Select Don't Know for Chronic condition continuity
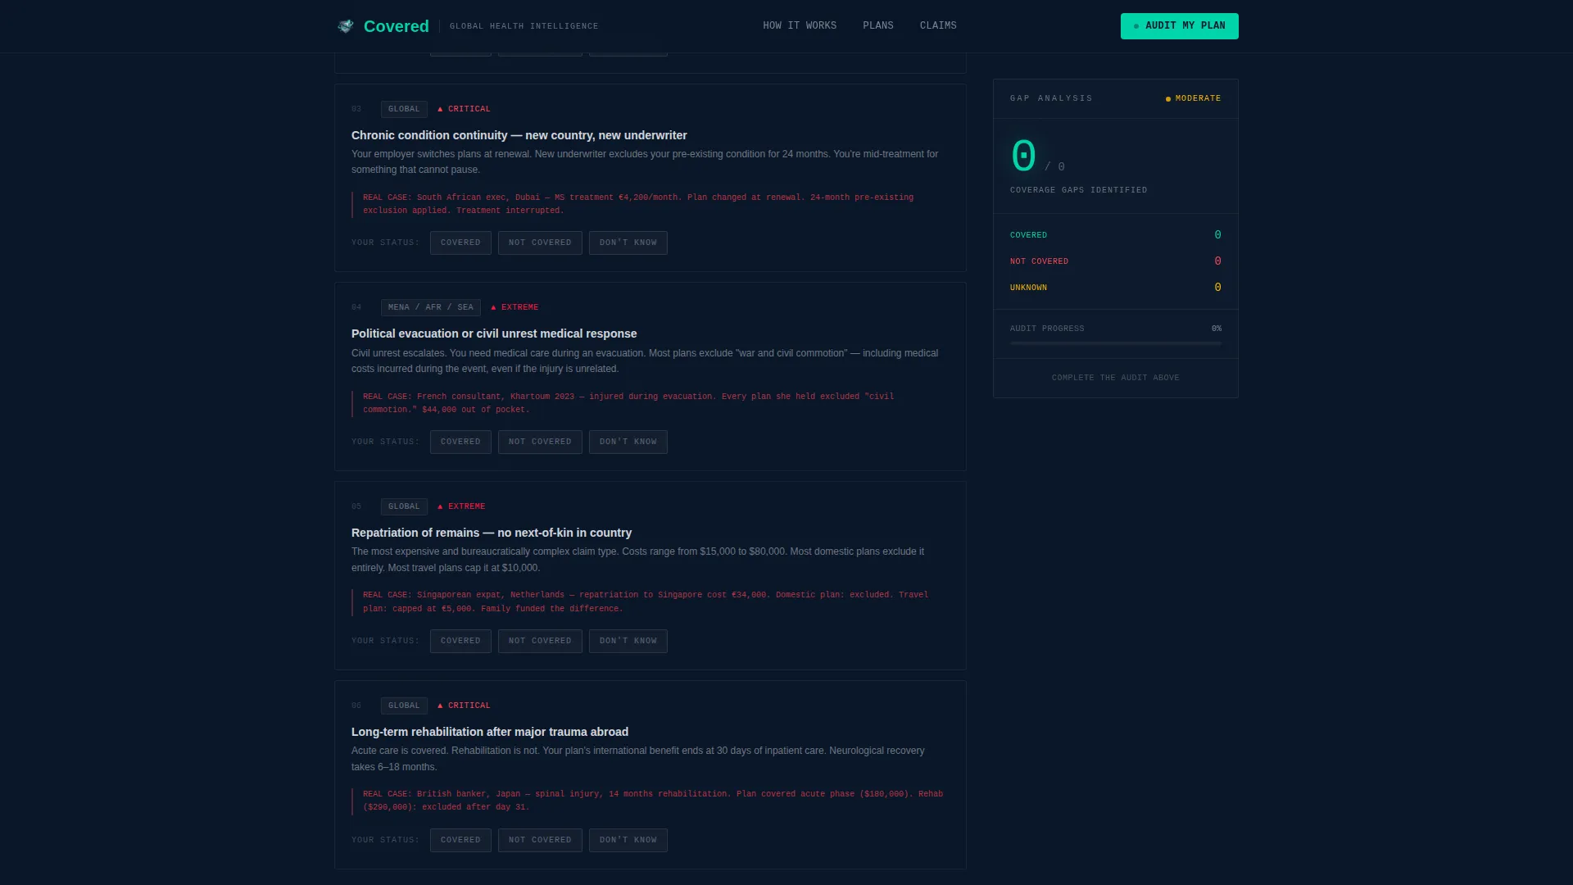 (x=628, y=243)
